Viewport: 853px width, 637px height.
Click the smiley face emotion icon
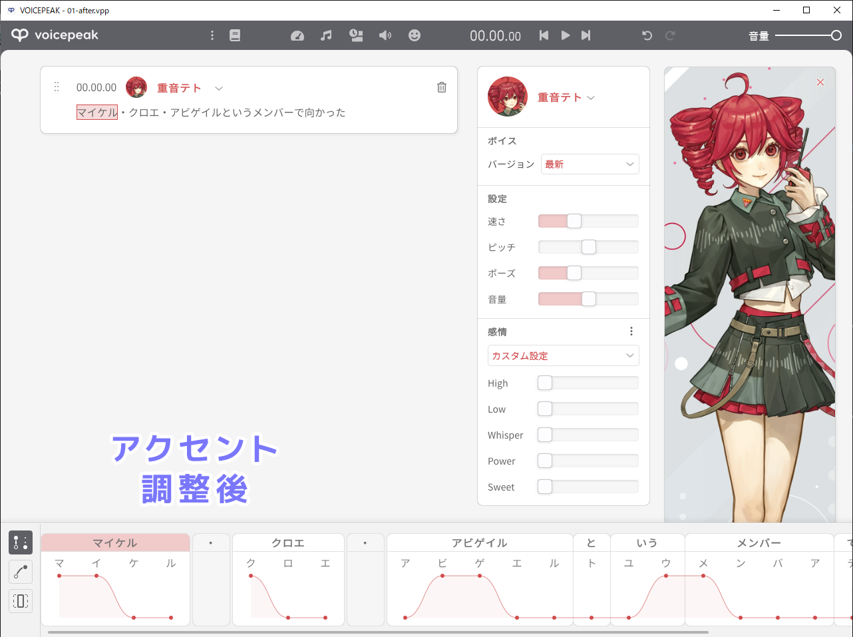point(415,35)
